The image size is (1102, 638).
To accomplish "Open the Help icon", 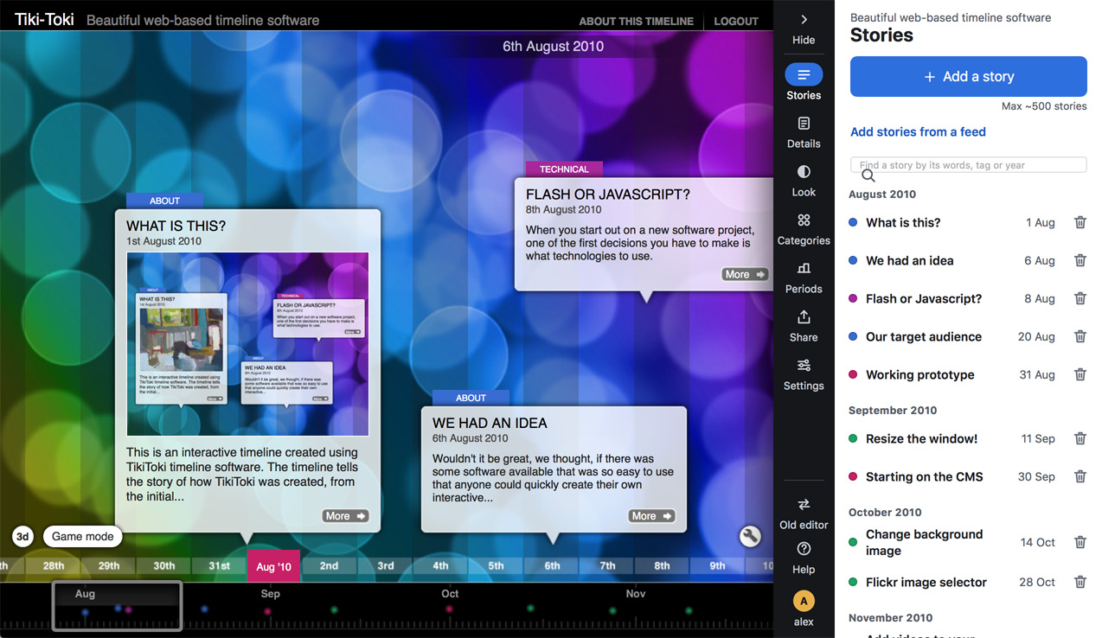I will coord(804,549).
